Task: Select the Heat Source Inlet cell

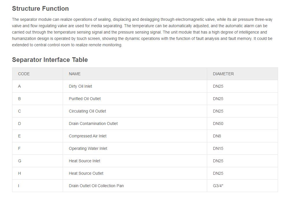Action: point(84,161)
